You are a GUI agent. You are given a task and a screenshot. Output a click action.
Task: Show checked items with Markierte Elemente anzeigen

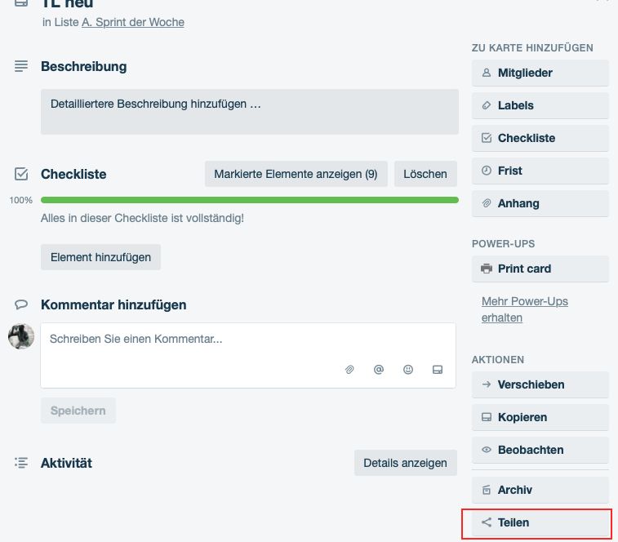(296, 174)
